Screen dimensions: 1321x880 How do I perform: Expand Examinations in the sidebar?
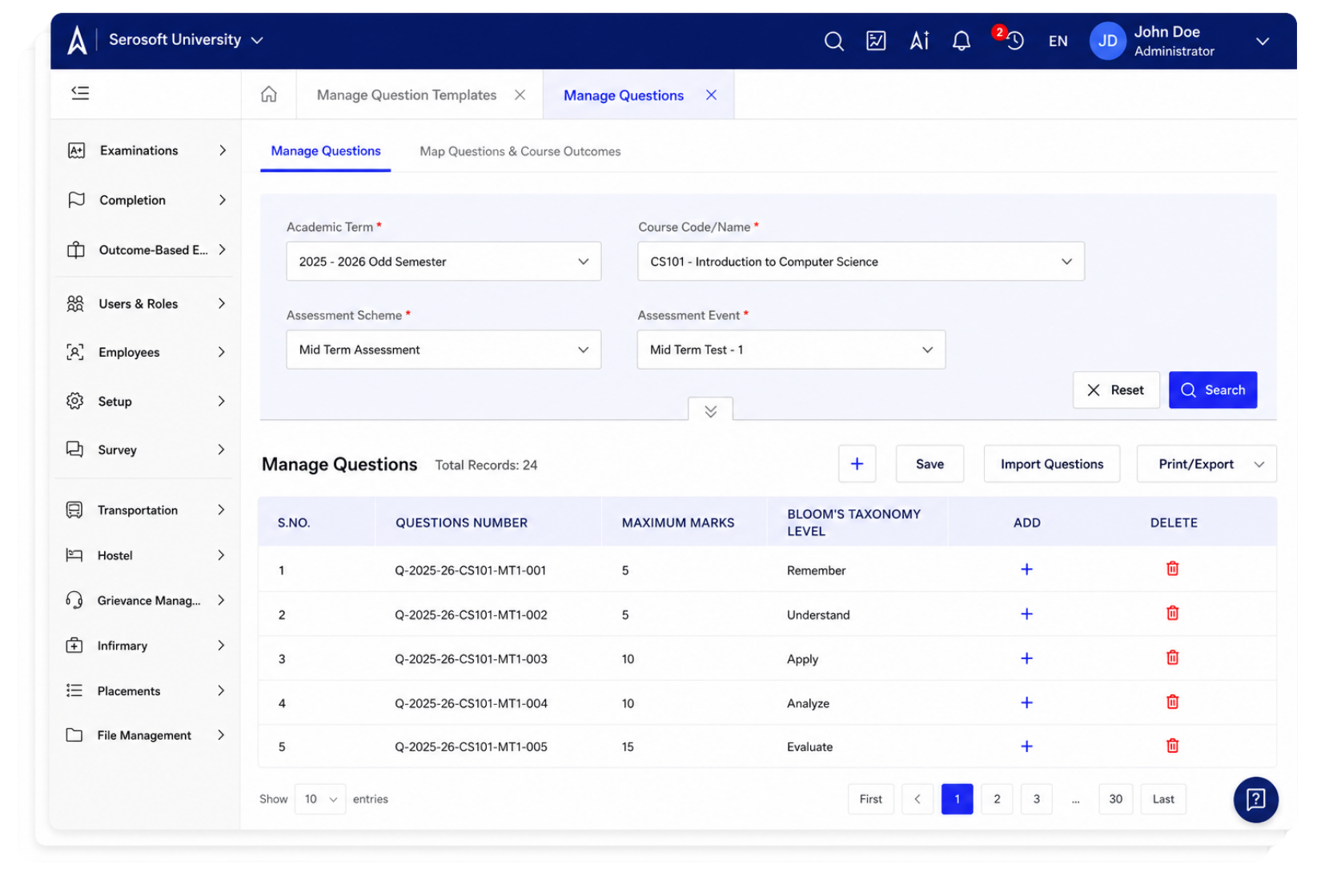tap(147, 150)
